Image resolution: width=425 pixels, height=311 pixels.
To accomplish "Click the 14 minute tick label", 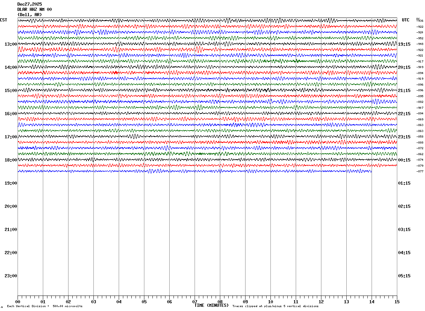I will tap(372, 302).
